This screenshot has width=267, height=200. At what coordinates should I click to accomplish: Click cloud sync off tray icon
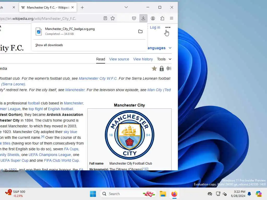(x=210, y=194)
